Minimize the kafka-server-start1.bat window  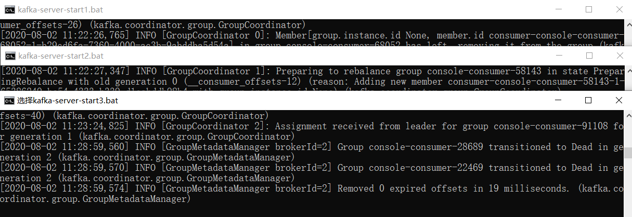pos(559,9)
